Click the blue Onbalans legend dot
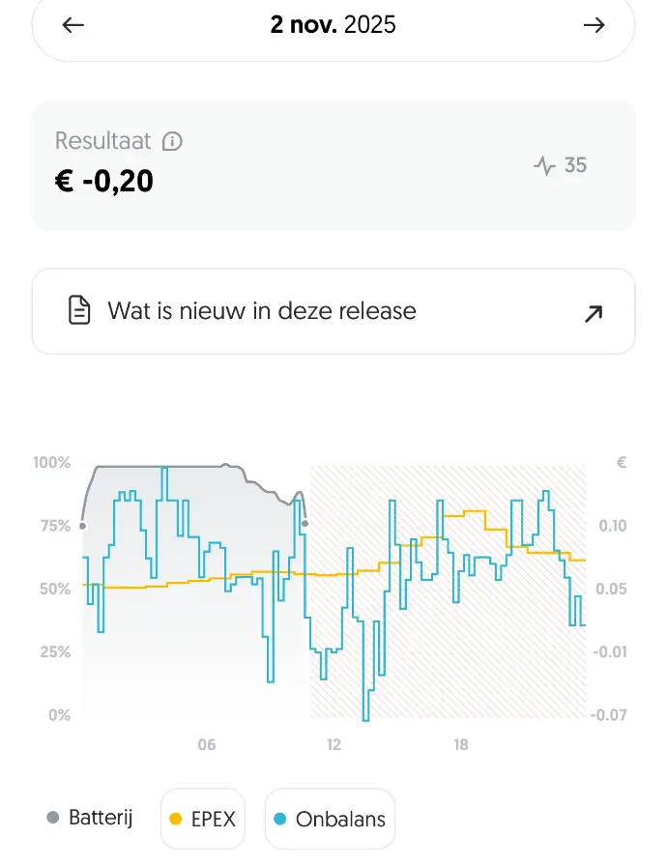Viewport: 667px width, 866px height. (279, 818)
